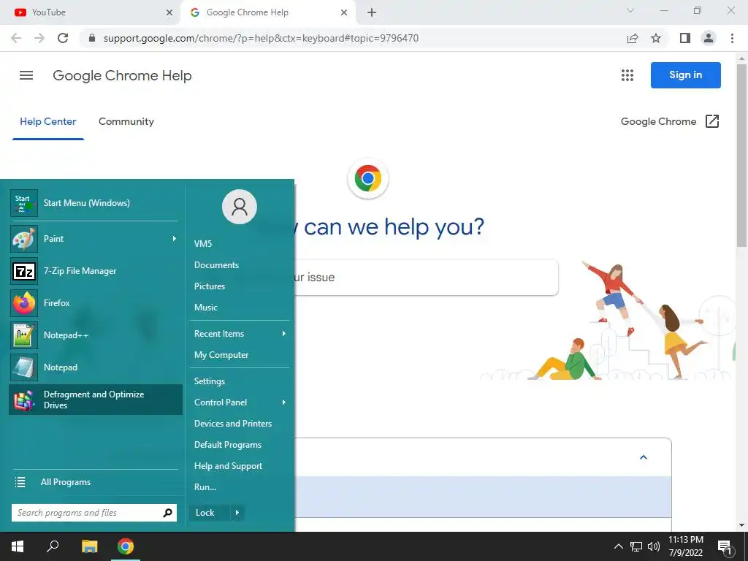Open Chrome tab search dropdown
Viewport: 748px width, 561px height.
click(630, 10)
